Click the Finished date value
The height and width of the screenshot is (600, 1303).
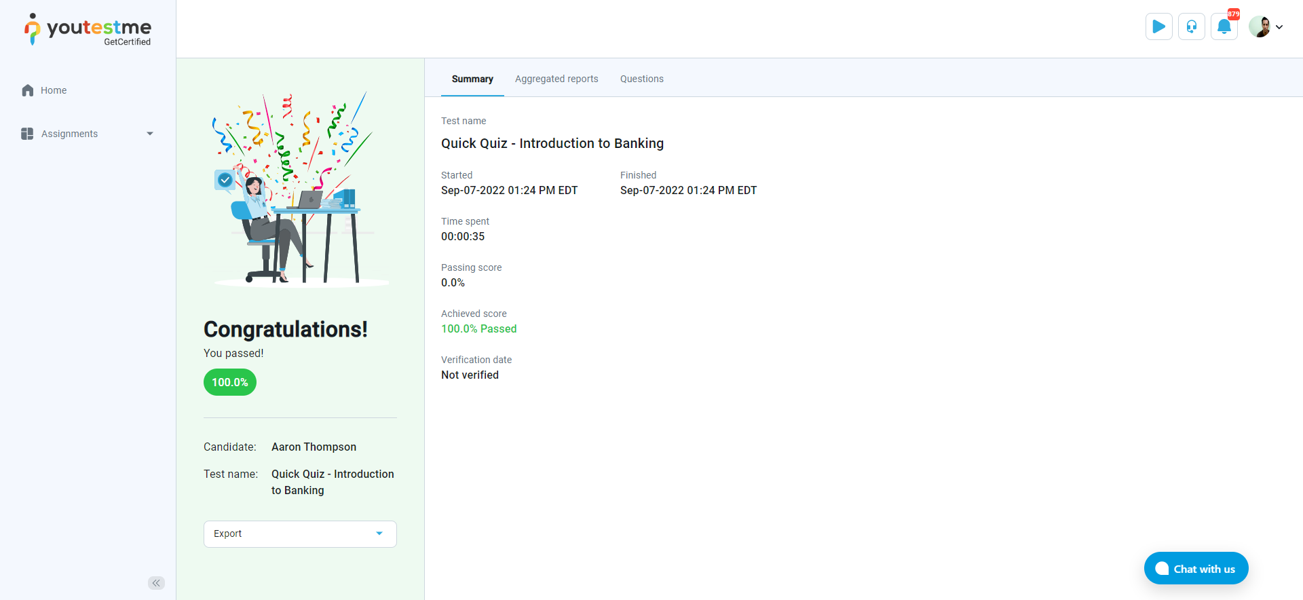pyautogui.click(x=688, y=191)
